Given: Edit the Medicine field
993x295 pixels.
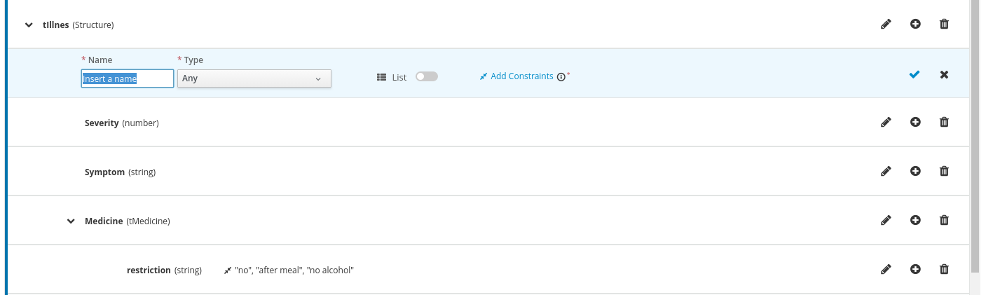Looking at the screenshot, I should point(886,221).
